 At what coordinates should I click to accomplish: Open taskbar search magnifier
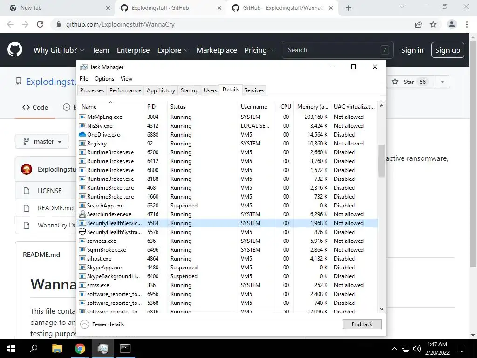34,349
